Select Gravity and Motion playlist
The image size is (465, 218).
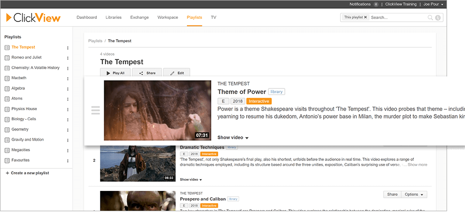[28, 140]
